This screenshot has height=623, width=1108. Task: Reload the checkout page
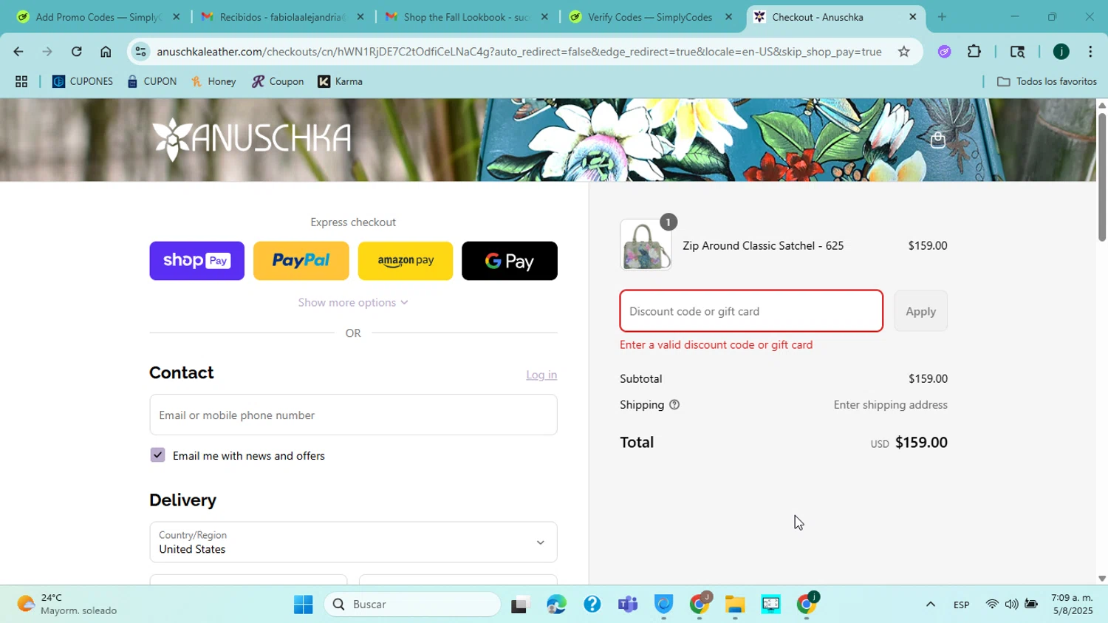coord(76,52)
